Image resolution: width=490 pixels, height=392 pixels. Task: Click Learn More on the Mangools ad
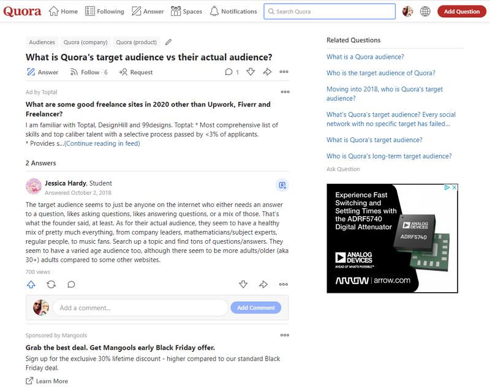[x=47, y=381]
